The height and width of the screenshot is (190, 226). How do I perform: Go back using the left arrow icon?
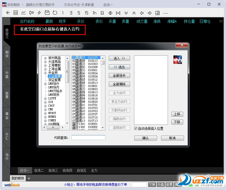pos(8,13)
